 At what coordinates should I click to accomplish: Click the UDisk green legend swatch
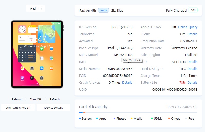pyautogui.click(x=152, y=118)
